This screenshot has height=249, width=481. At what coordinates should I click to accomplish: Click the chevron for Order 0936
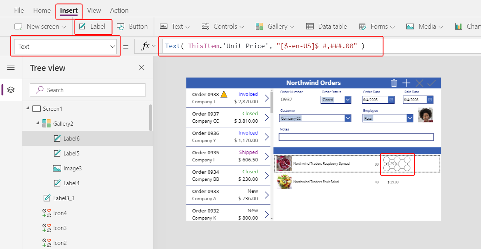pyautogui.click(x=267, y=137)
